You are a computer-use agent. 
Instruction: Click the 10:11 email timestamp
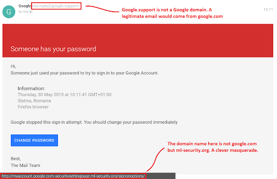click(x=268, y=10)
